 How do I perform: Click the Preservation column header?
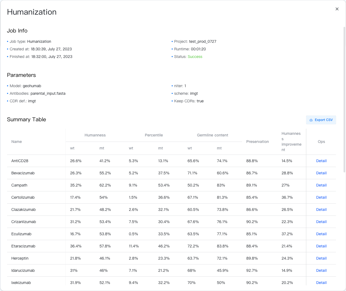coord(257,142)
